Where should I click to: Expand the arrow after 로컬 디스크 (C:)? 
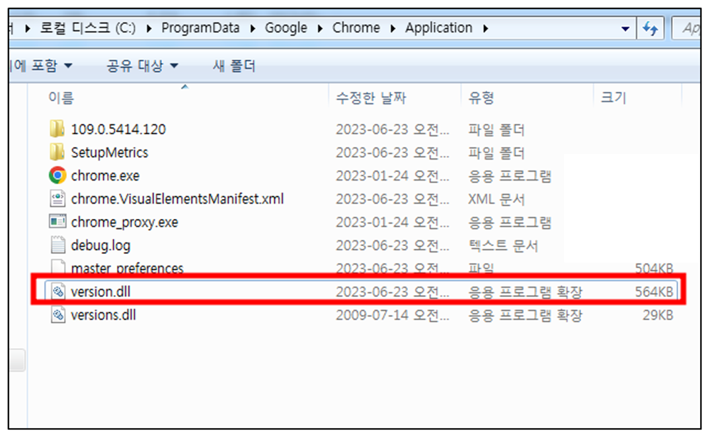[149, 28]
